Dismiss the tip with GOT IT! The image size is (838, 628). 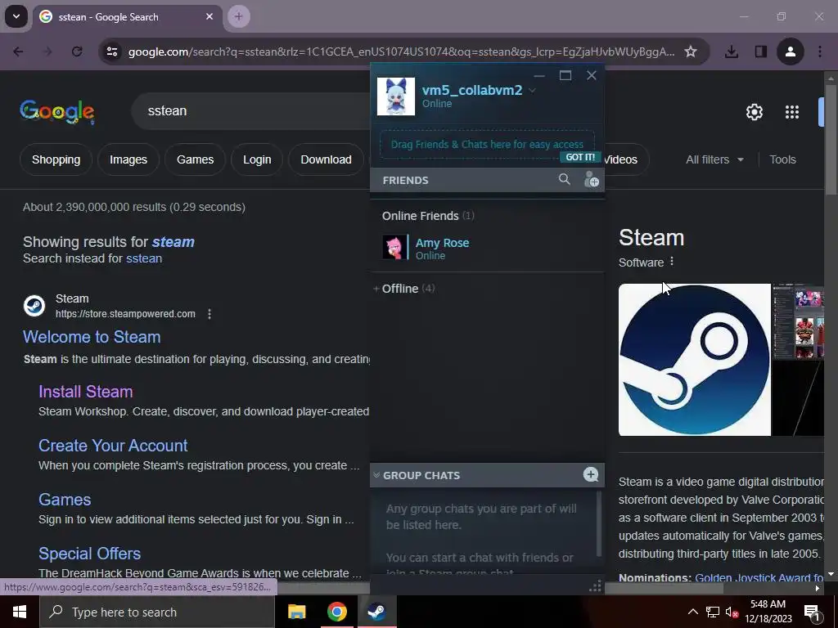click(580, 157)
